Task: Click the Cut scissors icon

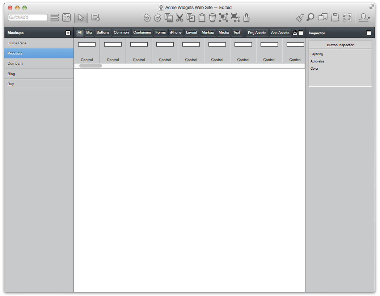Action: click(180, 17)
